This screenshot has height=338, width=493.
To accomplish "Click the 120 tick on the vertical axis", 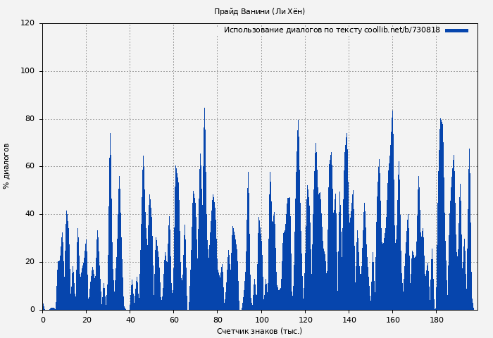I will [27, 23].
